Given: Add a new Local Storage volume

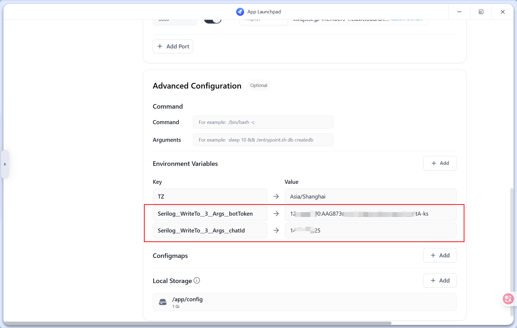Looking at the screenshot, I should point(440,281).
